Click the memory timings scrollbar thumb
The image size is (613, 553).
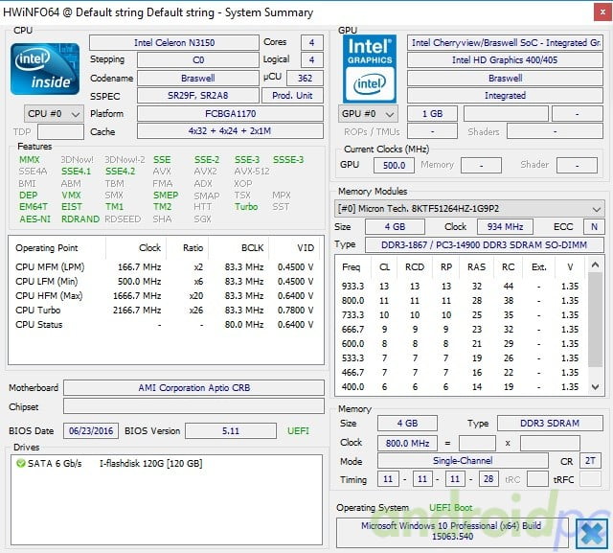pyautogui.click(x=595, y=319)
